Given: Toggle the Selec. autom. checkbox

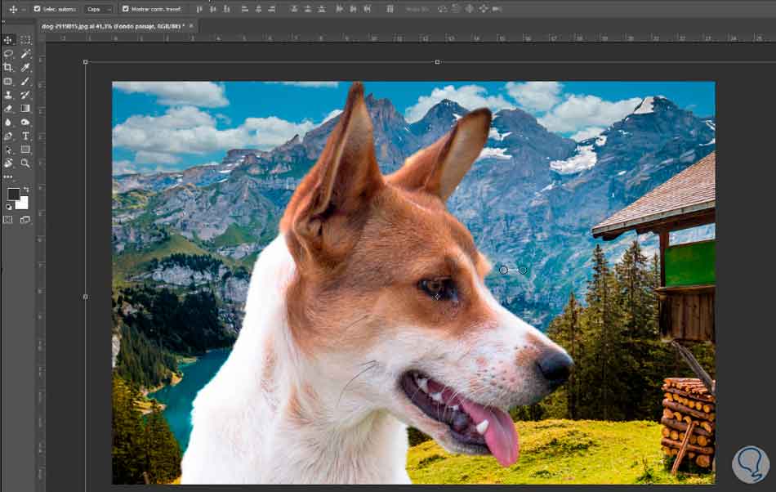Looking at the screenshot, I should pyautogui.click(x=37, y=9).
